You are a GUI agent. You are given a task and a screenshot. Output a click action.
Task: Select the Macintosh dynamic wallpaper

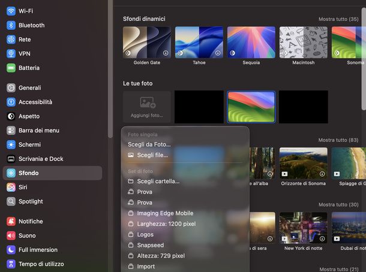(304, 42)
